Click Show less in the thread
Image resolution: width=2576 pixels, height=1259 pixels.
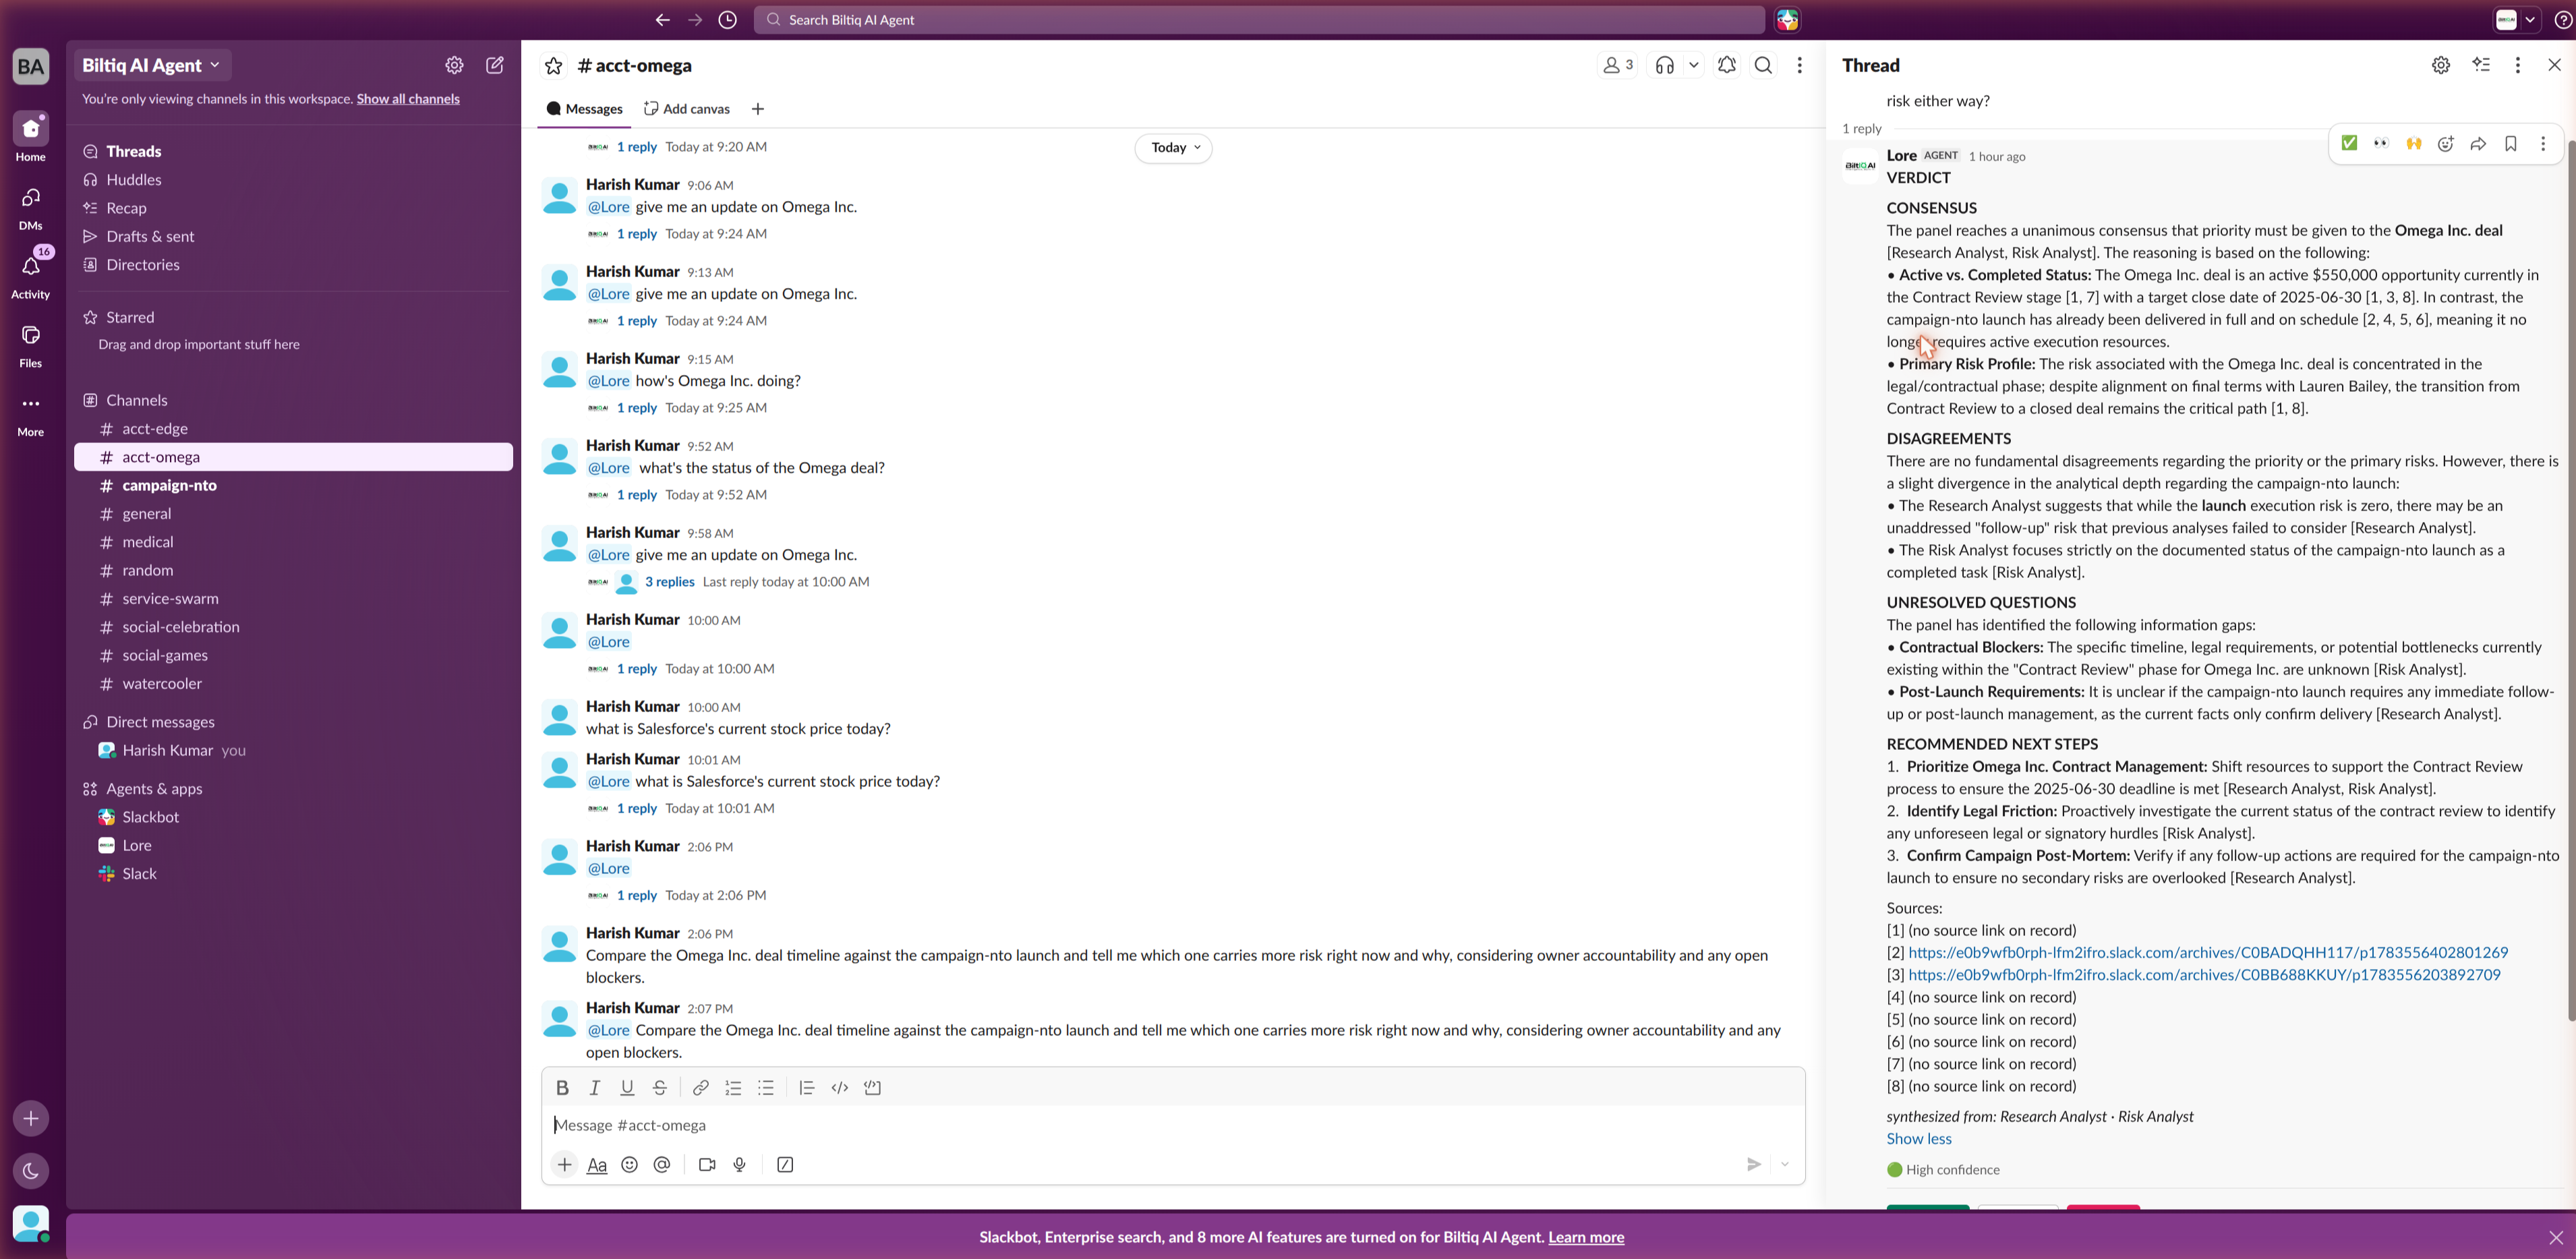[1919, 1139]
